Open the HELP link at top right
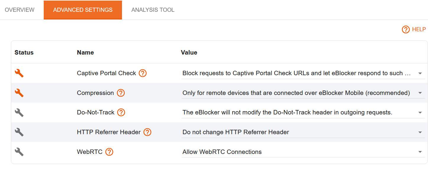Image resolution: width=428 pixels, height=184 pixels. [414, 29]
